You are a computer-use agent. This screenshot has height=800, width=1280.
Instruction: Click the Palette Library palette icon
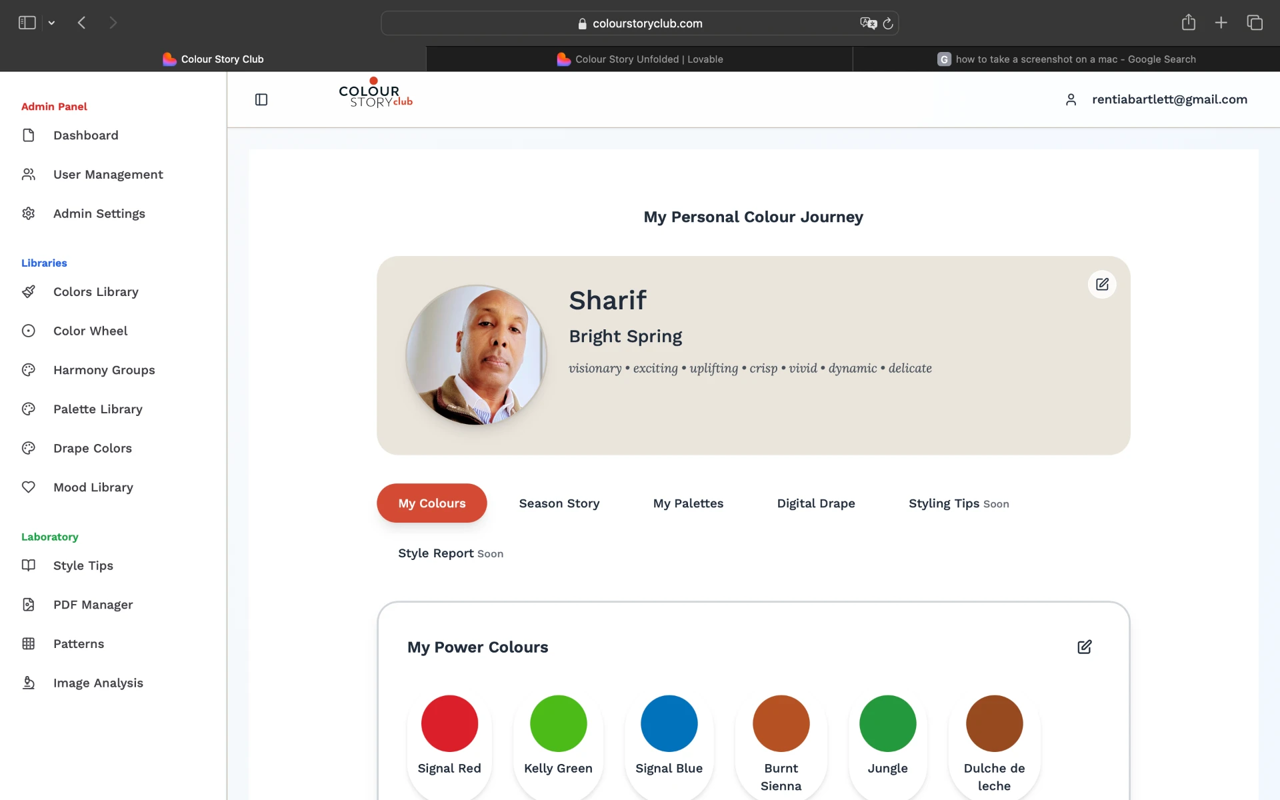(28, 409)
